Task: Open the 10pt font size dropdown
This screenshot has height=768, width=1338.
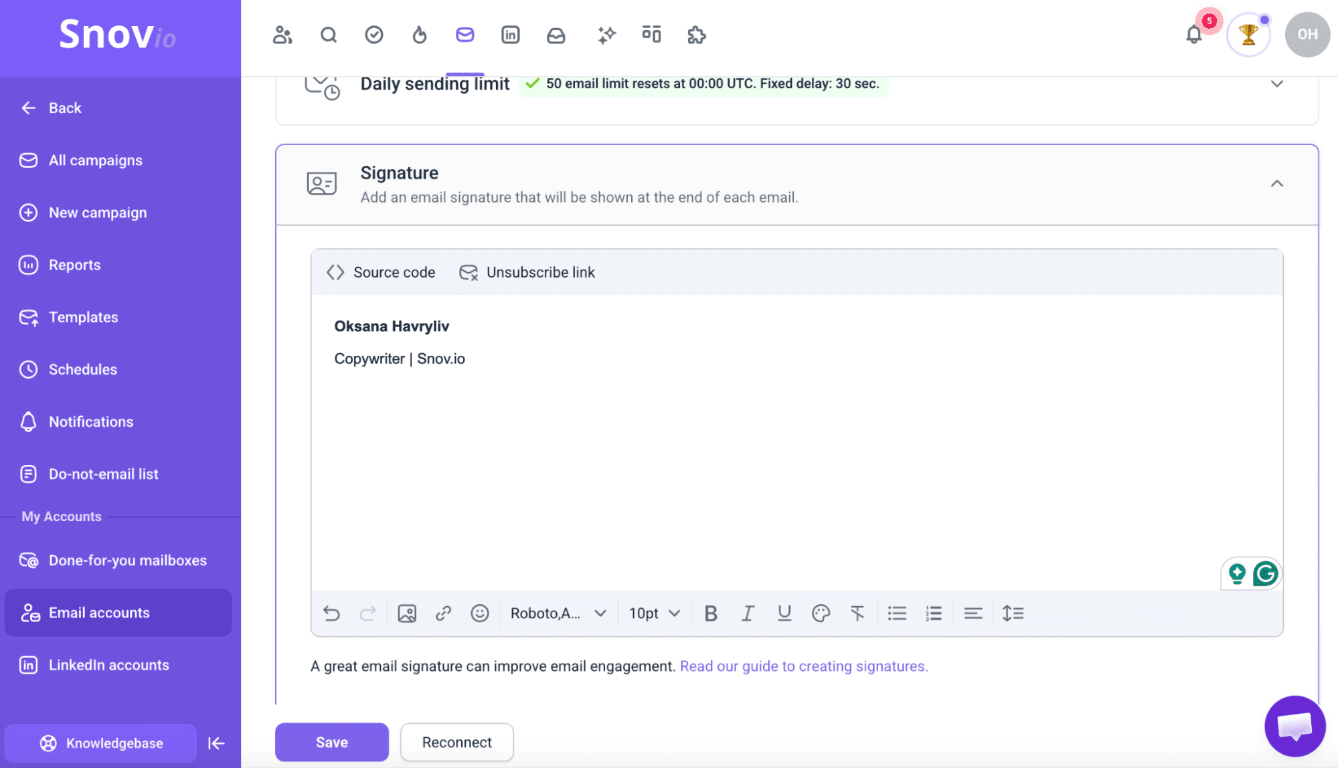Action: (x=654, y=613)
